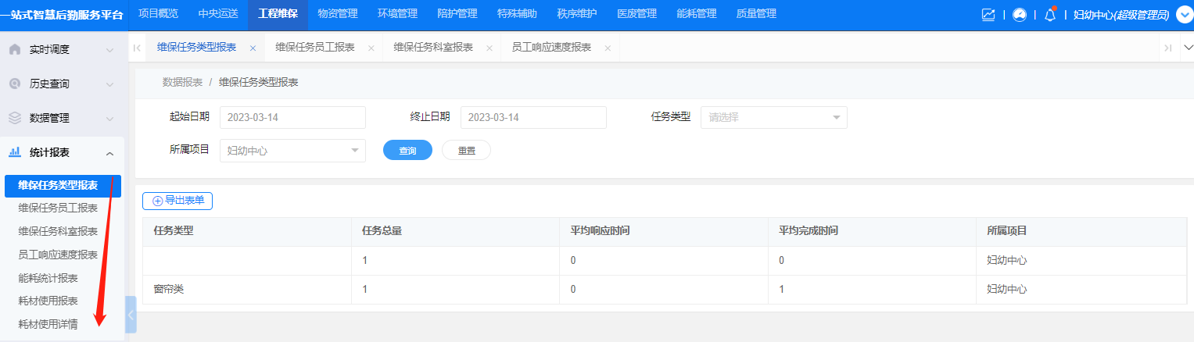Select 维保任务科室报表 in the sidebar
The height and width of the screenshot is (342, 1194).
click(x=58, y=231)
